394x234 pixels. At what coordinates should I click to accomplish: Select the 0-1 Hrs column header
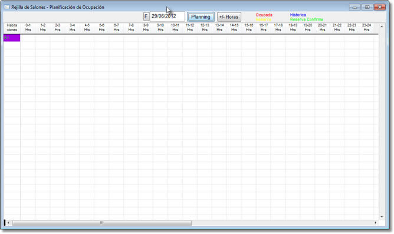[28, 28]
